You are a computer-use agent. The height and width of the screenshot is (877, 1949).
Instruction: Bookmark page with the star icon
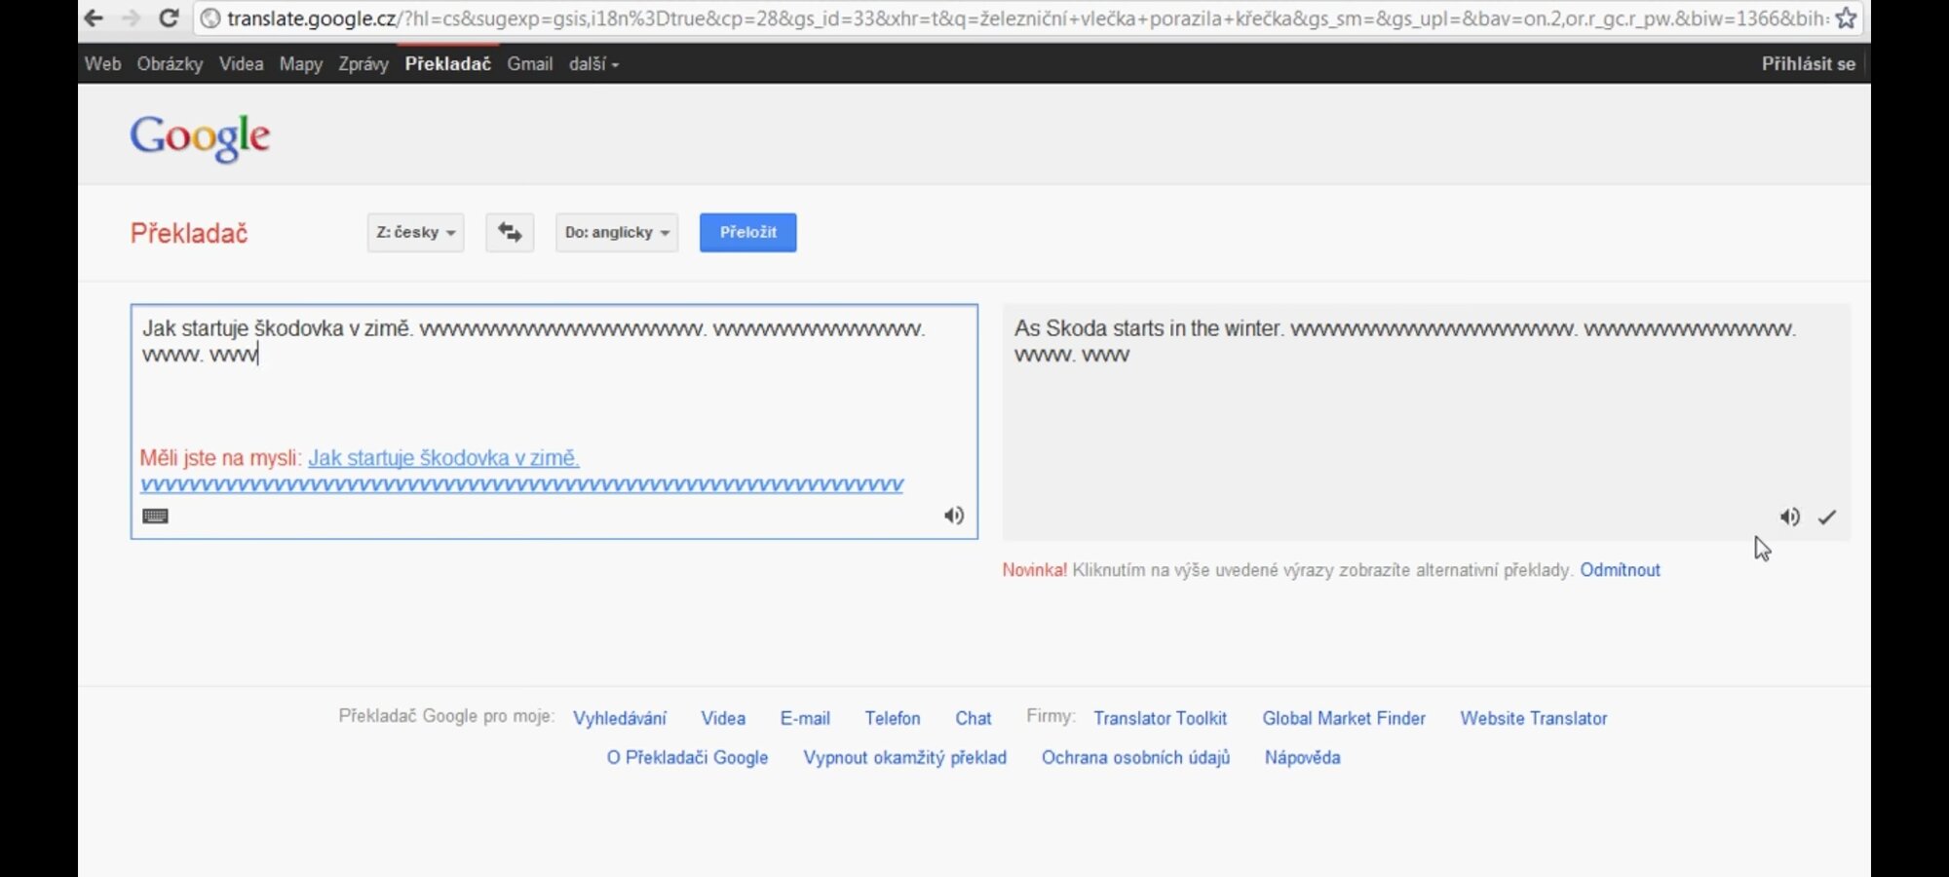(1846, 19)
